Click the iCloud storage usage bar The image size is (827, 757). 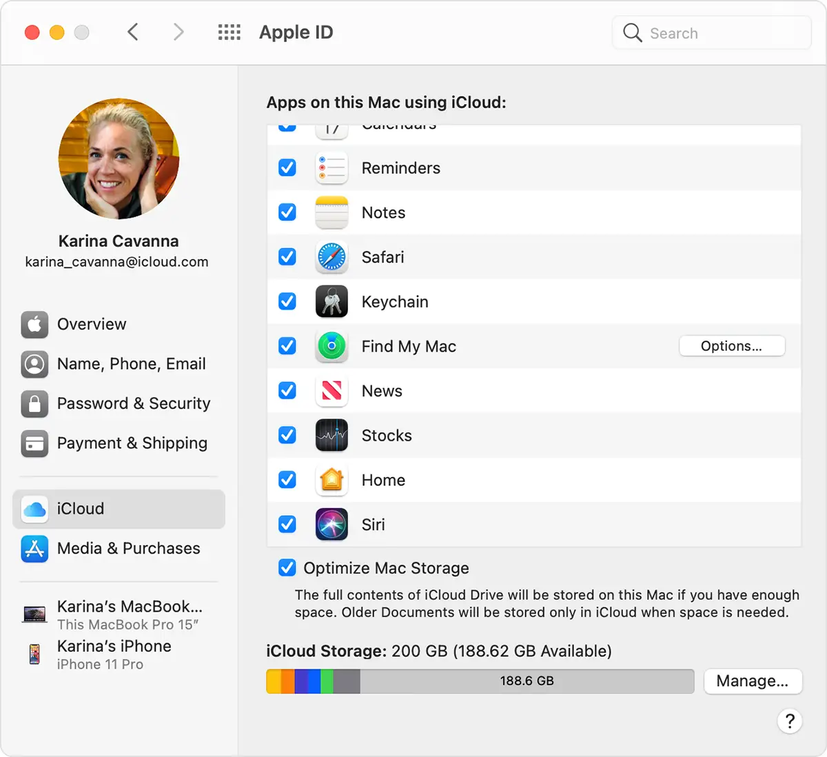pyautogui.click(x=480, y=681)
